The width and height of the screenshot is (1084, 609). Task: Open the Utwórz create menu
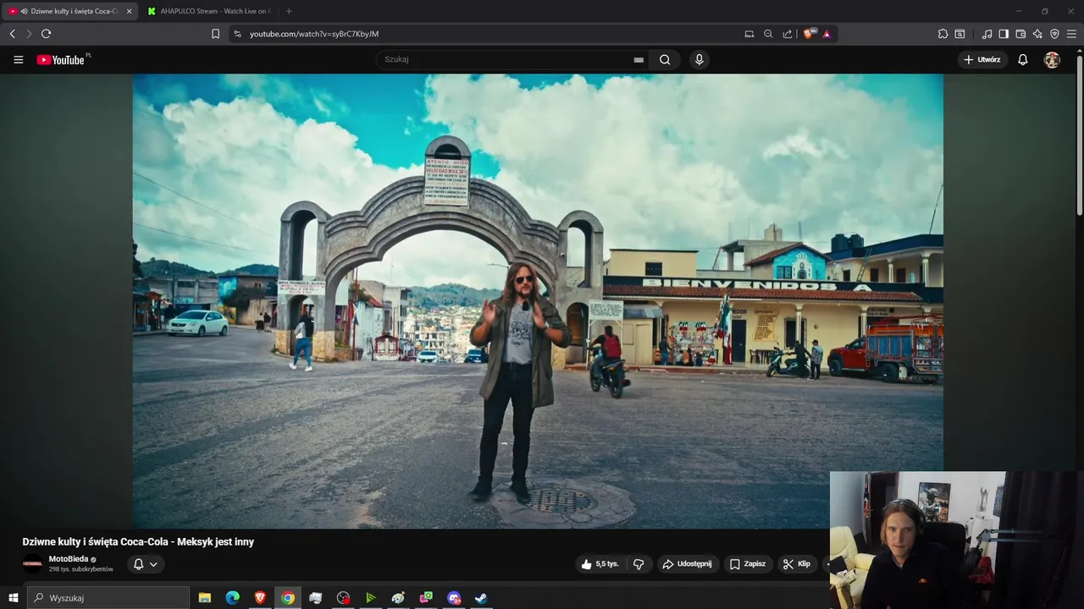tap(982, 60)
